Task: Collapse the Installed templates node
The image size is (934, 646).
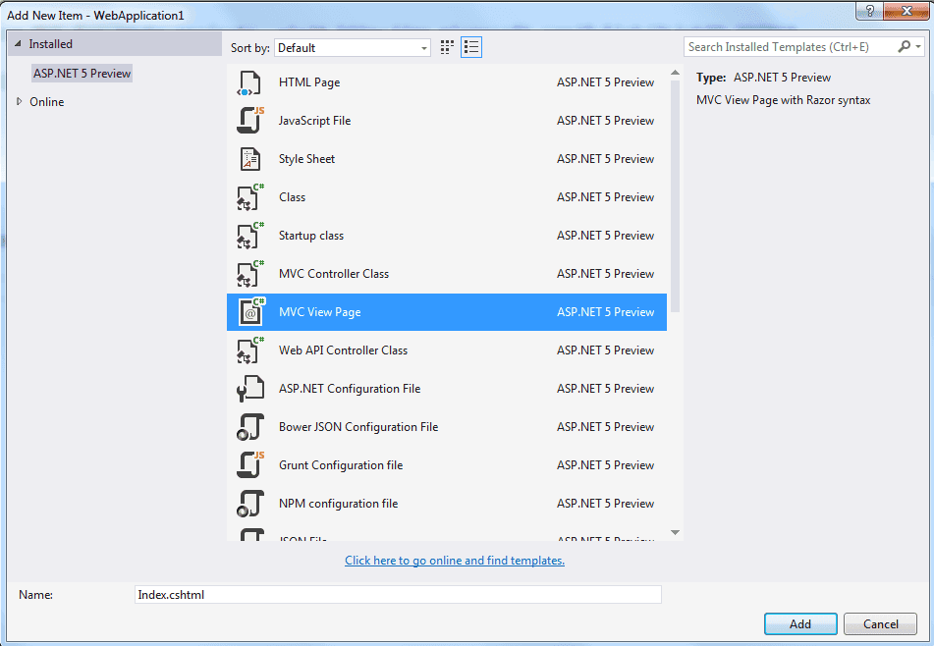Action: [18, 44]
